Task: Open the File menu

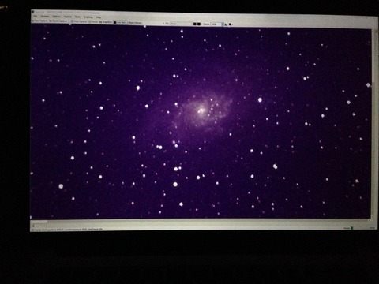Action: tap(35, 17)
